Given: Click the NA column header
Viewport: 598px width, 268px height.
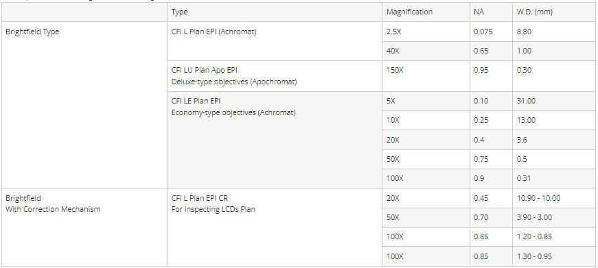Looking at the screenshot, I should point(491,12).
